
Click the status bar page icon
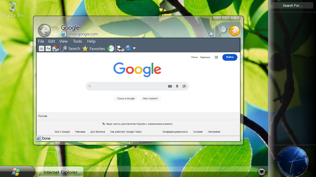tap(39, 138)
